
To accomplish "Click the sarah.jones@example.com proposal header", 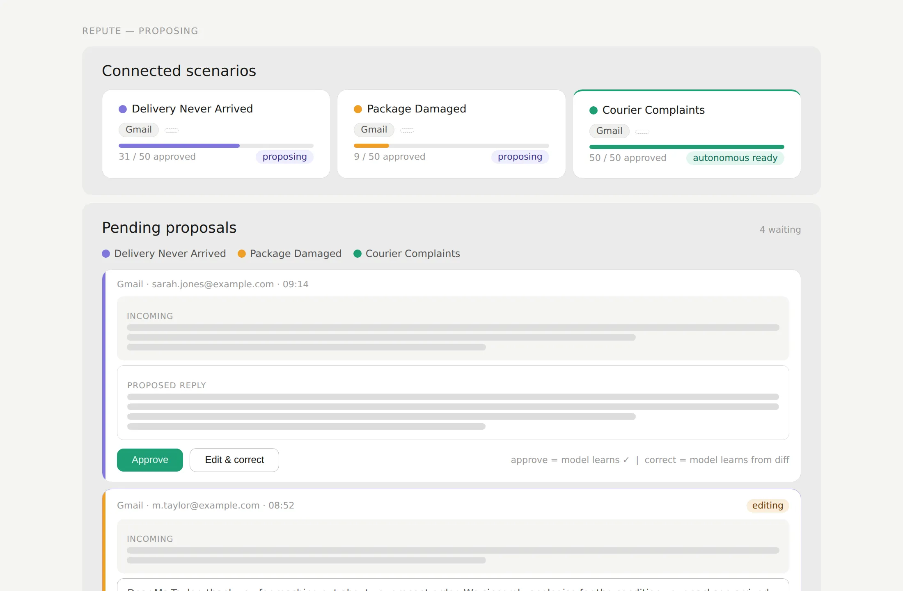I will point(213,284).
